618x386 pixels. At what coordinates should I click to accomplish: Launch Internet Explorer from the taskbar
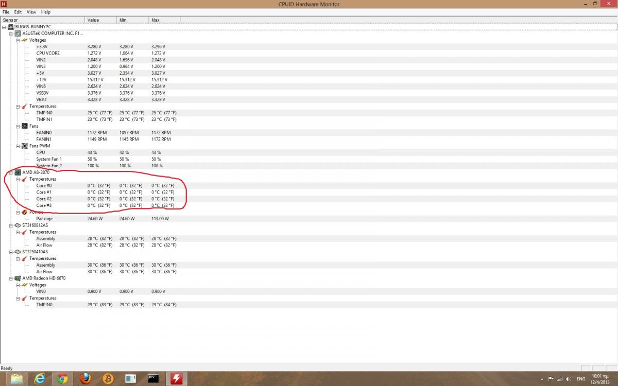click(x=40, y=379)
